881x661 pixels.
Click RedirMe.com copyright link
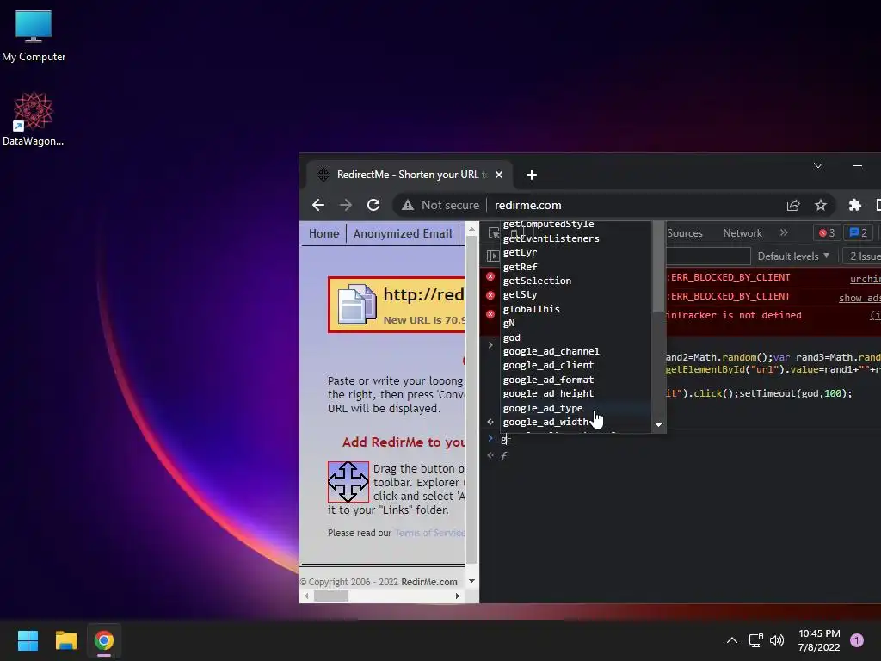tap(429, 582)
